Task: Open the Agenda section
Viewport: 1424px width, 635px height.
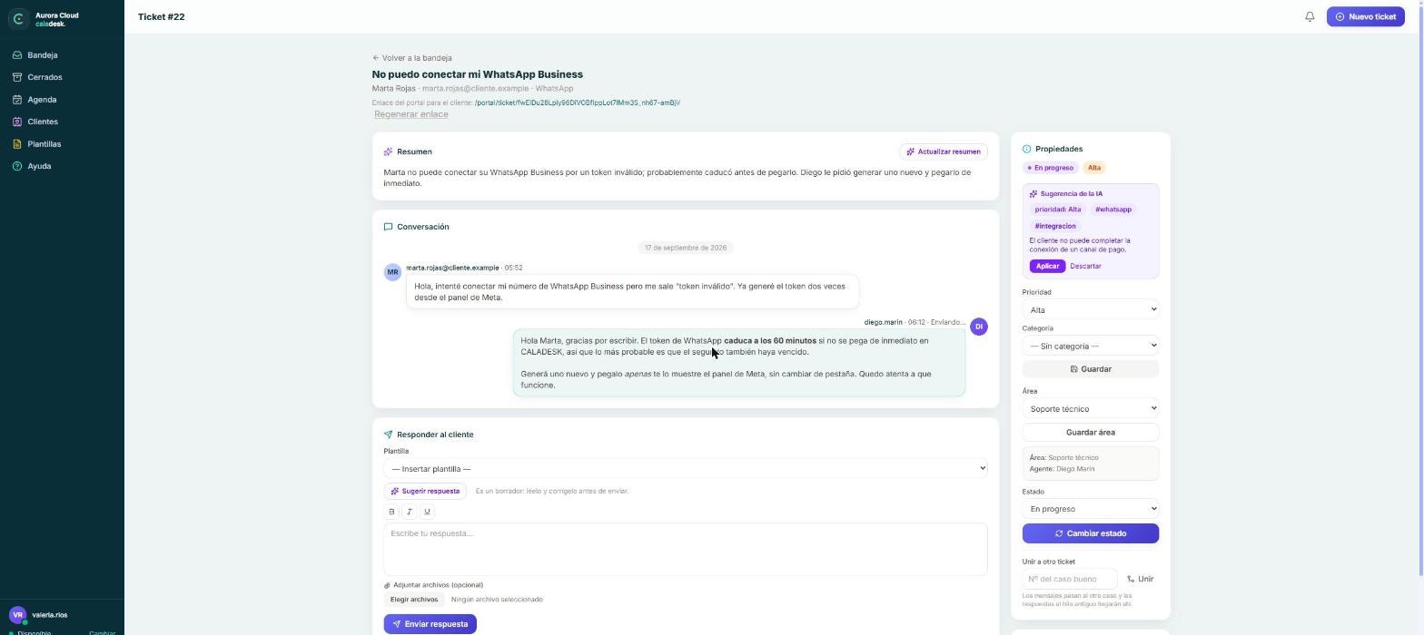Action: click(62, 100)
